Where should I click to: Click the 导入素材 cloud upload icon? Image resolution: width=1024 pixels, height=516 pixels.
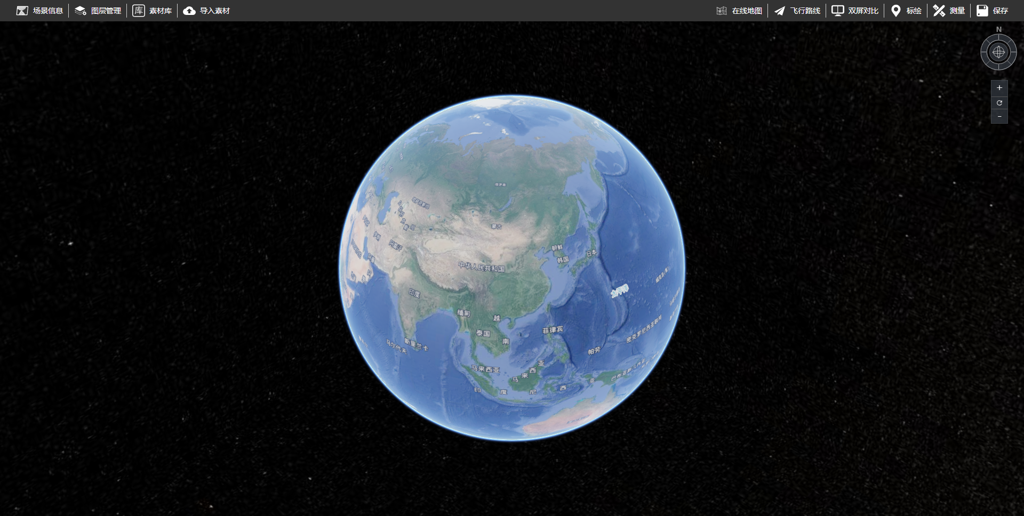(x=189, y=11)
